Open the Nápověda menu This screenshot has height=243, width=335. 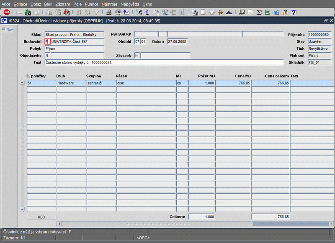tap(130, 4)
